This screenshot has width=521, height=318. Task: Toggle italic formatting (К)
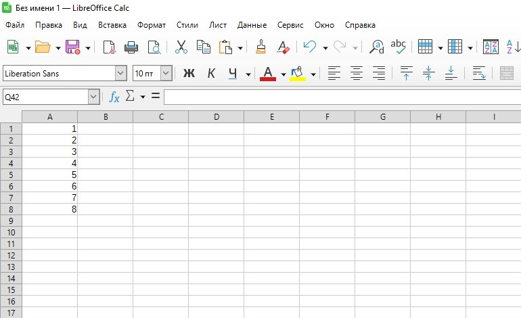pyautogui.click(x=211, y=73)
